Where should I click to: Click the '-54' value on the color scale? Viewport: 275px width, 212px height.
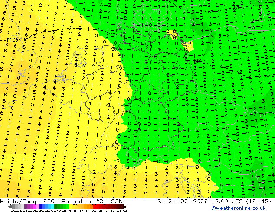(14, 211)
